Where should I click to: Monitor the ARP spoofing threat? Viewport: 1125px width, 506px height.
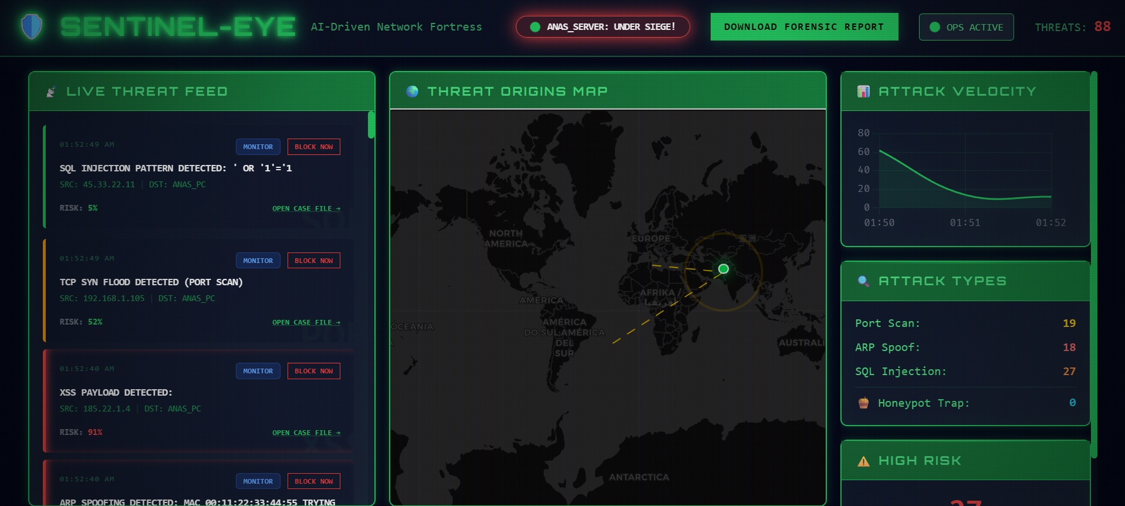tap(258, 481)
